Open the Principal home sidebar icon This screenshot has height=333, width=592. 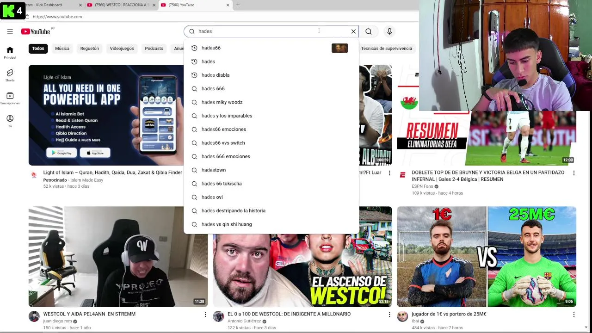10,53
